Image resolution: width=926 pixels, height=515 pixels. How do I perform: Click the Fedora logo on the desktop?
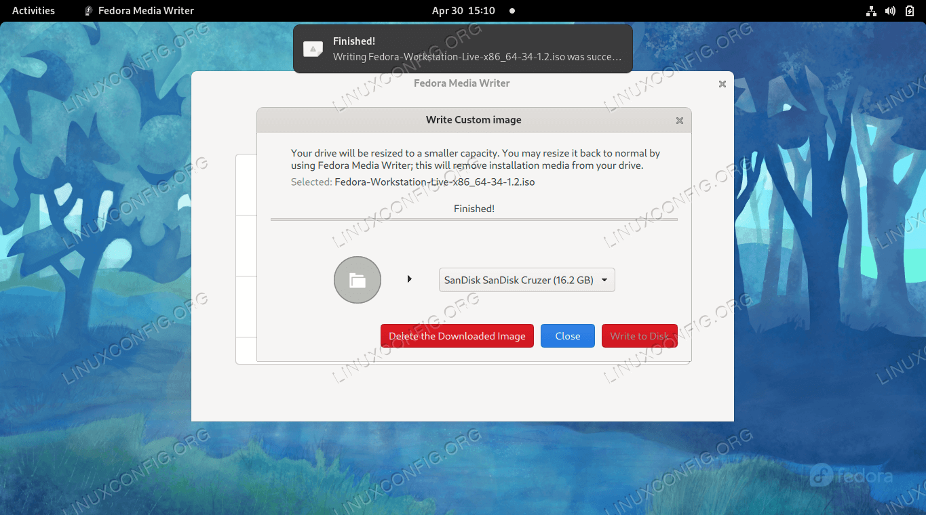click(x=851, y=476)
